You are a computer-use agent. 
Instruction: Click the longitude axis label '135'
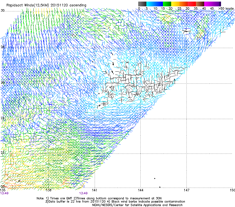[x=3, y=190]
